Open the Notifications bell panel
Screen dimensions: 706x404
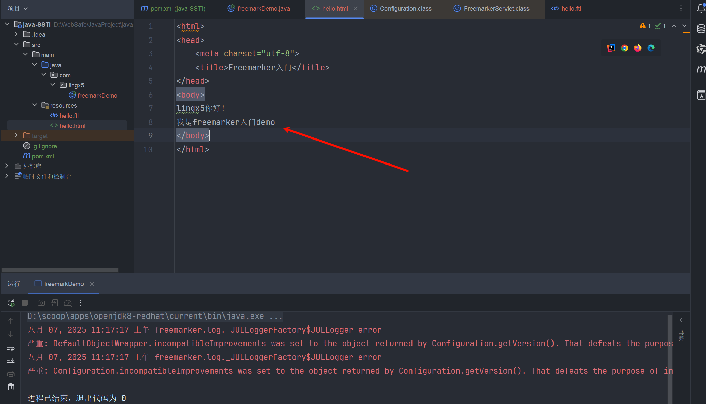(x=701, y=8)
